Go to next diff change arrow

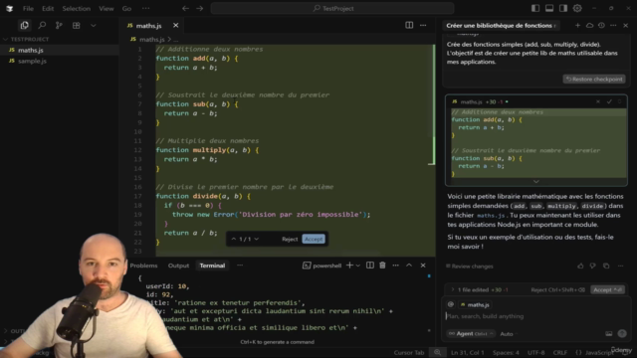(x=257, y=239)
